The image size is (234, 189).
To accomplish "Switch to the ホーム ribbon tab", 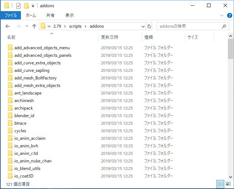I will [x=31, y=15].
